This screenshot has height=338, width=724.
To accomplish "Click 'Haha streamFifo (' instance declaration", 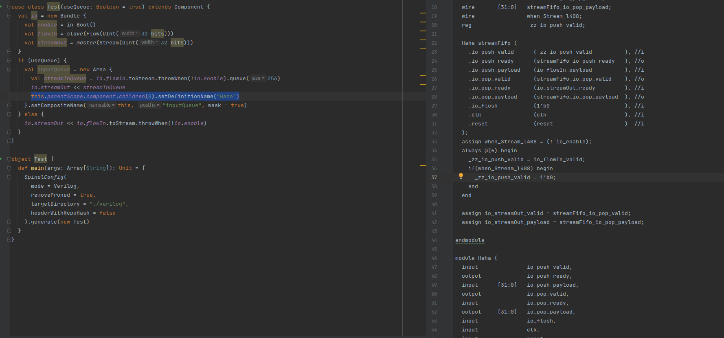I will coord(489,43).
